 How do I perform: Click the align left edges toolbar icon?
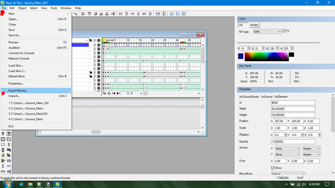click(83, 14)
